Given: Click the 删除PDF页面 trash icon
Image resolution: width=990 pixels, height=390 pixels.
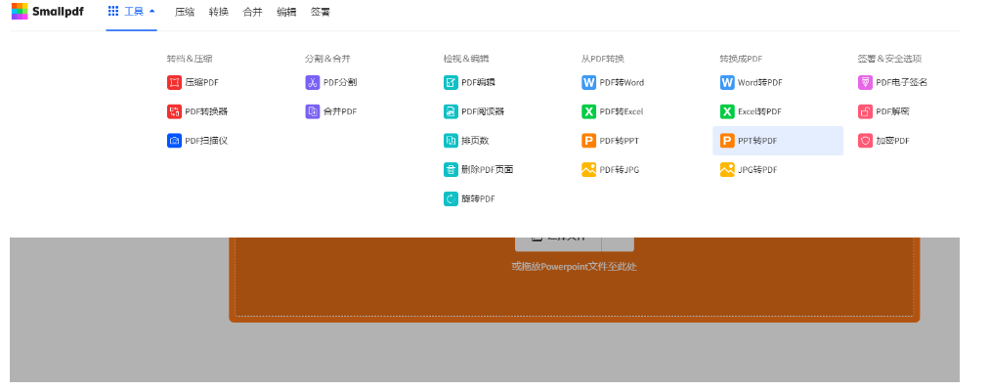Looking at the screenshot, I should pos(451,170).
